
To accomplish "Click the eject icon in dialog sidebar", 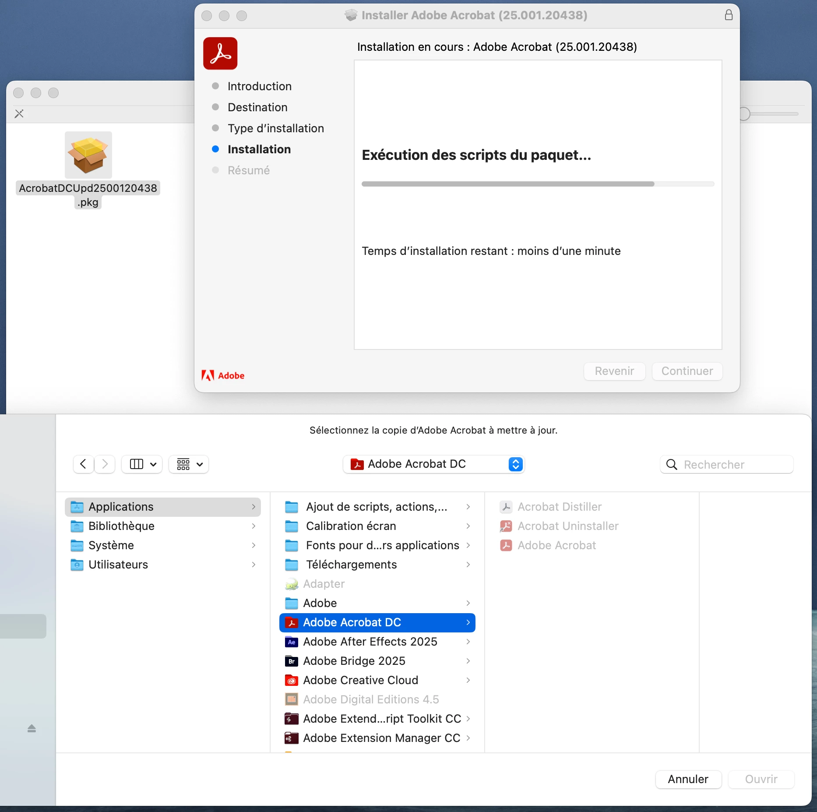I will click(x=32, y=728).
